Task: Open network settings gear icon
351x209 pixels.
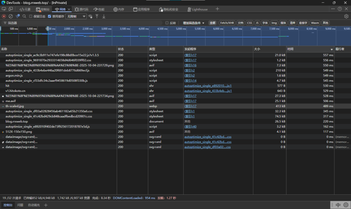Action: [346, 16]
